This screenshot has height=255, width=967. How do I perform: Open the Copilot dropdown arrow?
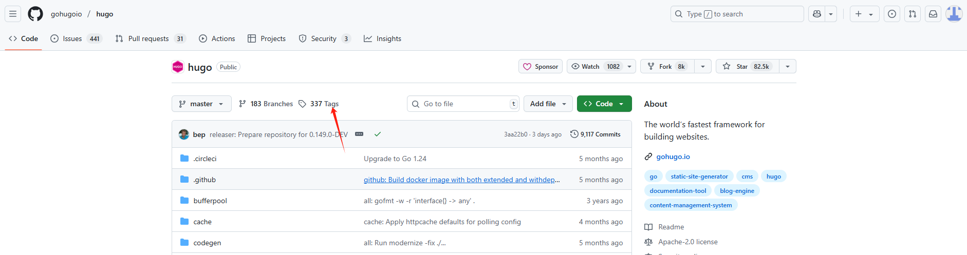pyautogui.click(x=831, y=14)
